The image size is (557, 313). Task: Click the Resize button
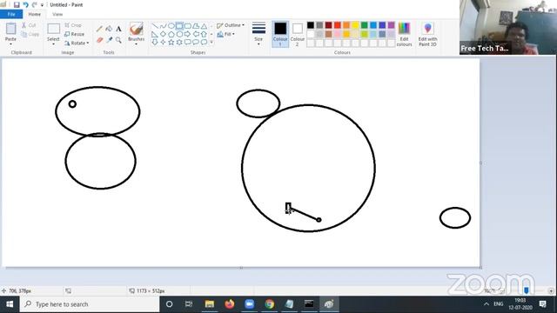(x=74, y=34)
